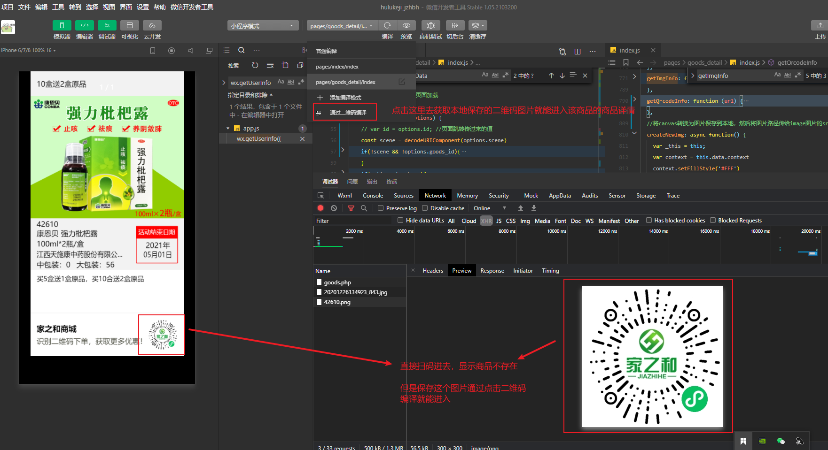
Task: Toggle the network filter funnel icon
Action: point(351,208)
